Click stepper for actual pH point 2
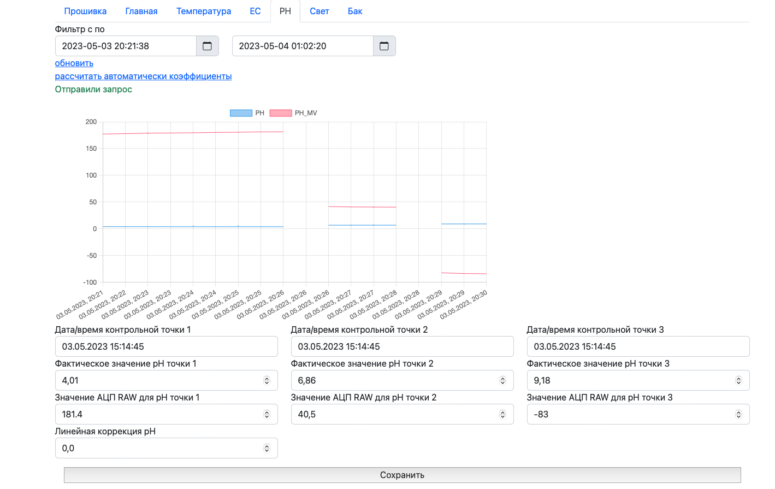 click(502, 380)
